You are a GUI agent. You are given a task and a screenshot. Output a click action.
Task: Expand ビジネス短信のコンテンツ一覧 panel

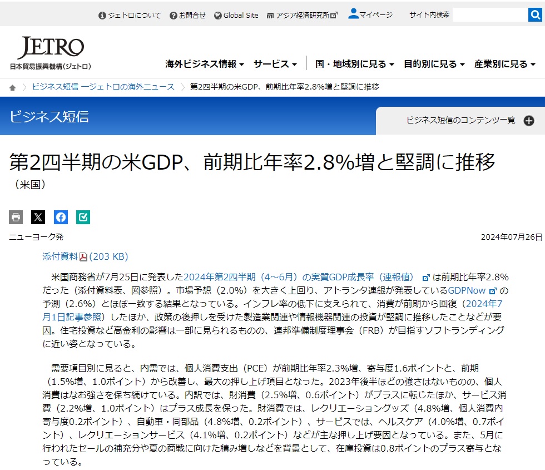[460, 121]
